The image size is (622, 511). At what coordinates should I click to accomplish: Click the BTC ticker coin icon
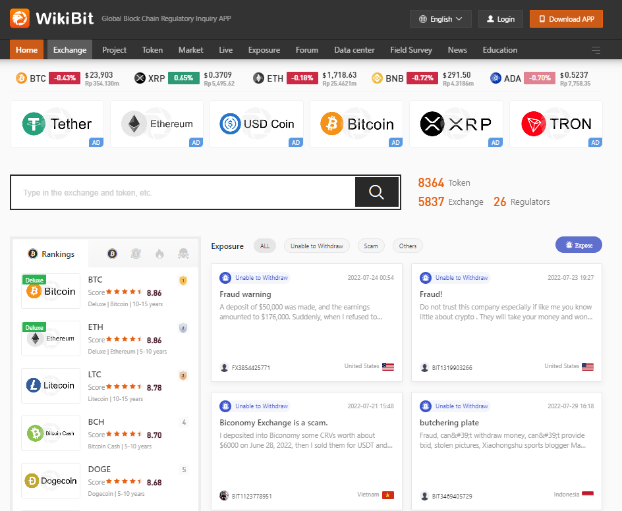21,78
